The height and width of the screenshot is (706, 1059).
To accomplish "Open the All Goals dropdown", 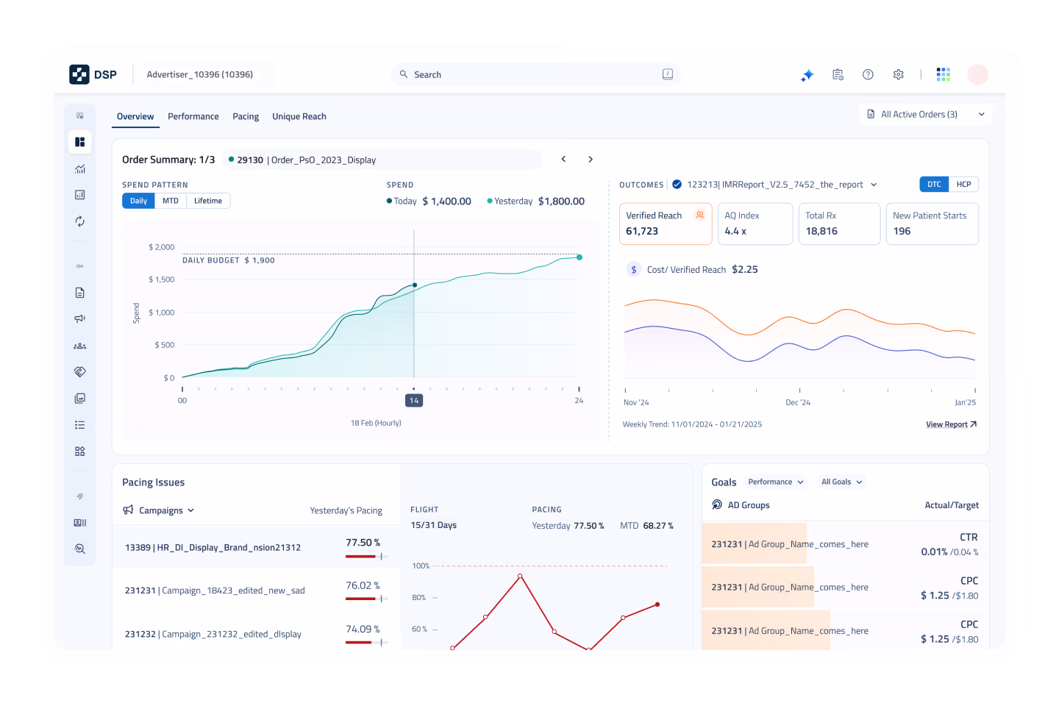I will pyautogui.click(x=841, y=482).
